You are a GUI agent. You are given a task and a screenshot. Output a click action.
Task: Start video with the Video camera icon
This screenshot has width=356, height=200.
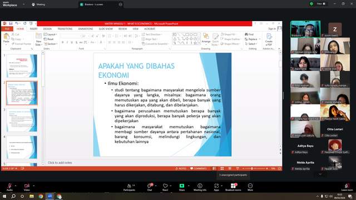tap(27, 186)
